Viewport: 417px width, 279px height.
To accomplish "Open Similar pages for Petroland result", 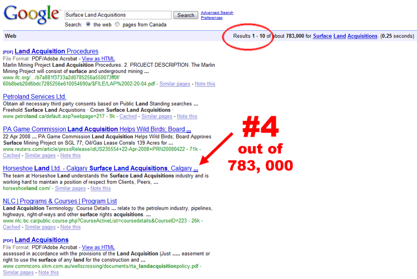I will point(157,116).
